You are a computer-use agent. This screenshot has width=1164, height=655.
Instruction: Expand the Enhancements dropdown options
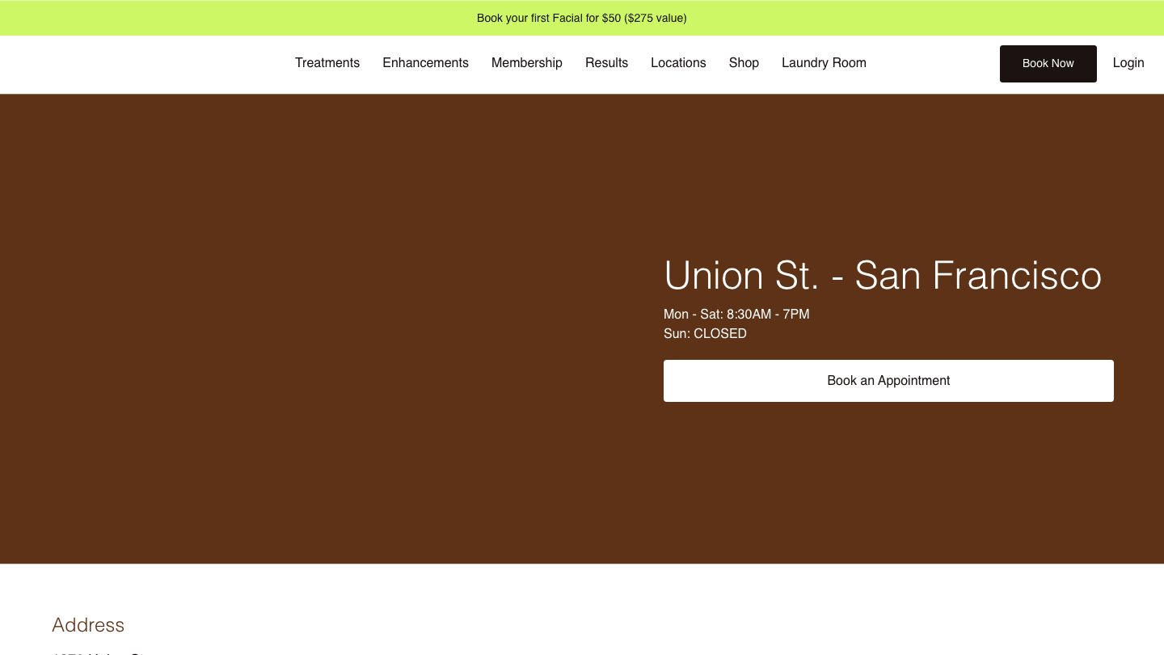(x=425, y=63)
